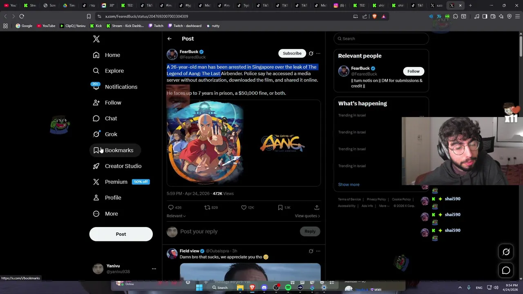Open Yanivu account options menu
523x294 pixels.
click(154, 269)
